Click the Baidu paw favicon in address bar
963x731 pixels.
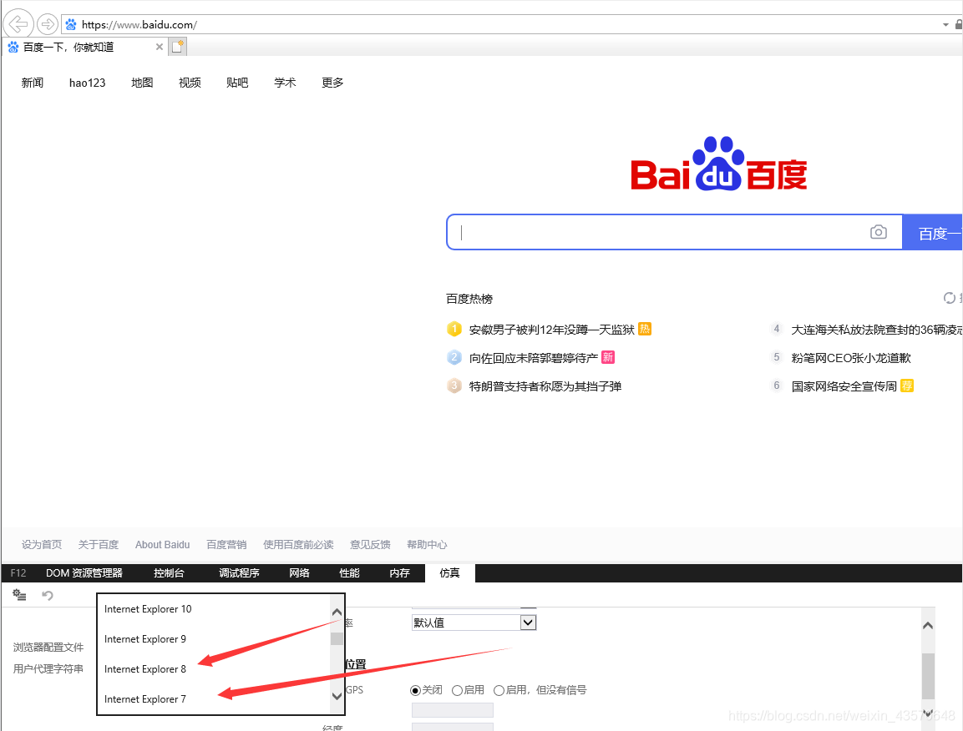[x=71, y=24]
